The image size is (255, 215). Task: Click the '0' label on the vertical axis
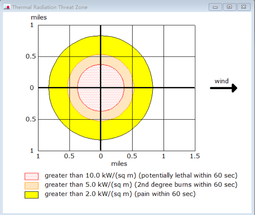(x=32, y=88)
